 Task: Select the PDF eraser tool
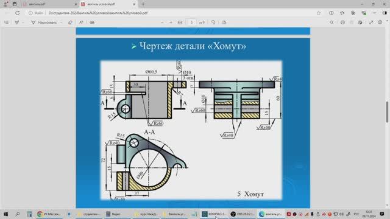70,23
